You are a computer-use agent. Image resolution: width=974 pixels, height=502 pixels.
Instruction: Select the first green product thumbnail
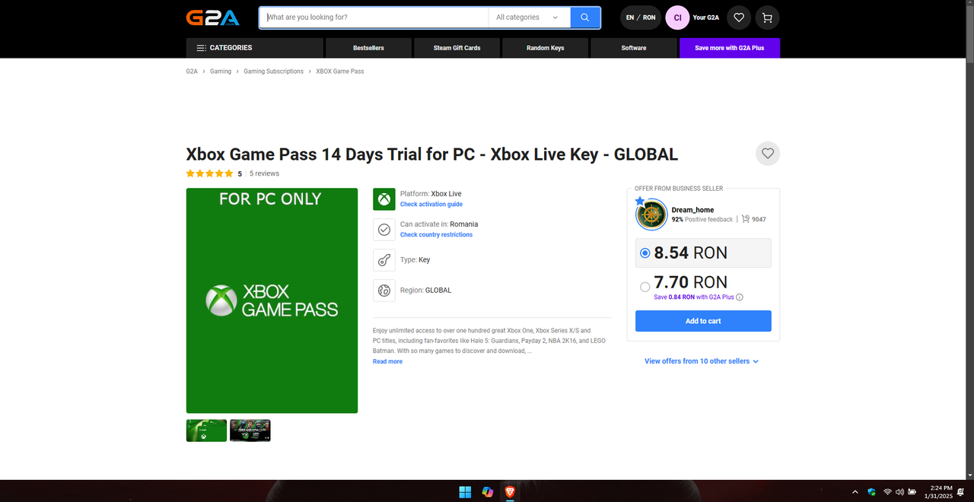coord(206,431)
